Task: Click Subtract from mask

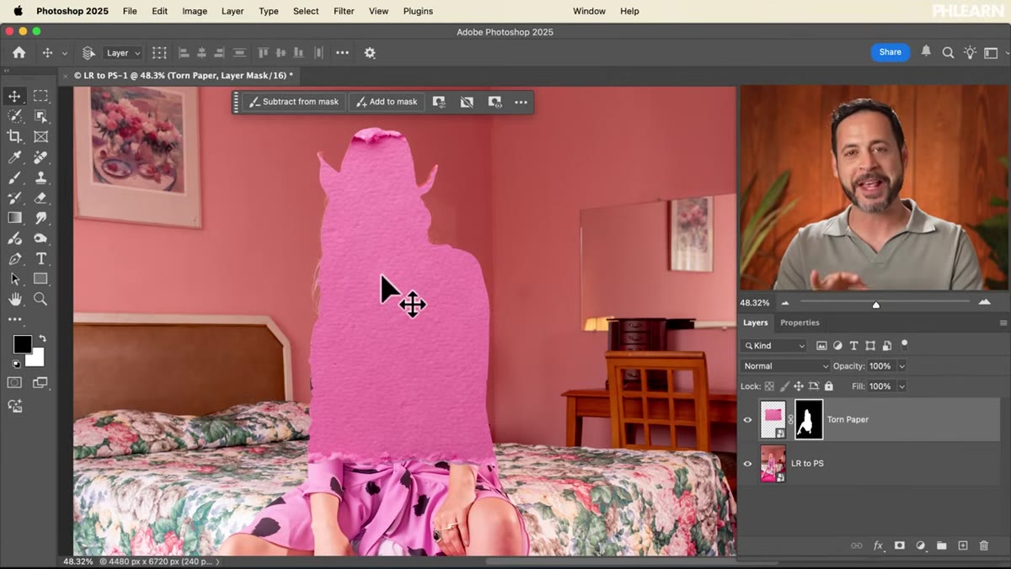Action: pyautogui.click(x=294, y=102)
